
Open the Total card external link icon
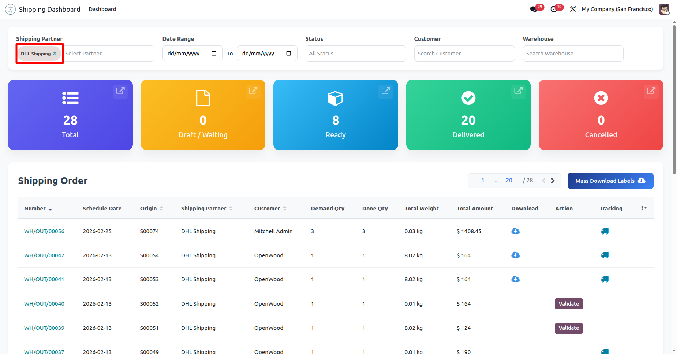pyautogui.click(x=120, y=91)
